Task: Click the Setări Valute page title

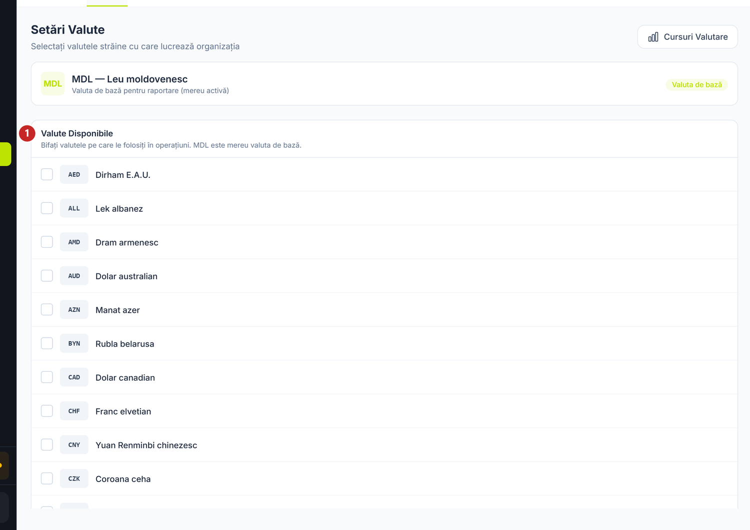Action: pyautogui.click(x=67, y=29)
